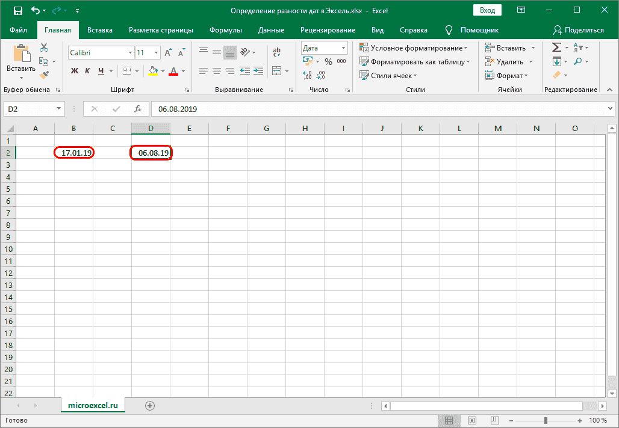Toggle bold formatting (Ж)
The height and width of the screenshot is (428, 619).
75,71
